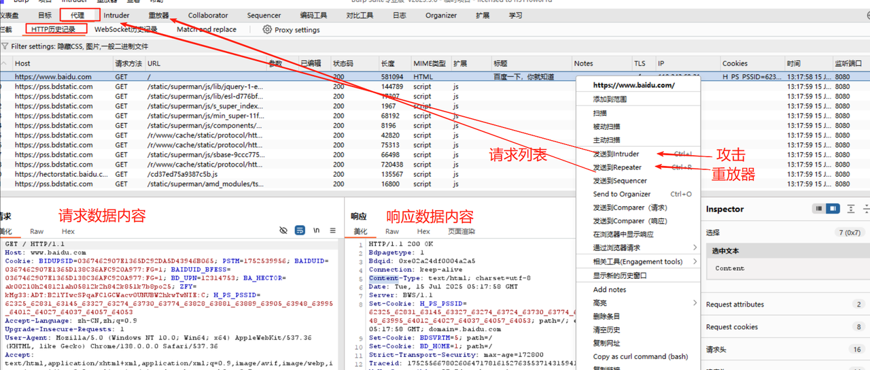The image size is (870, 370).
Task: Click the Proxy settings gear icon
Action: pyautogui.click(x=267, y=30)
